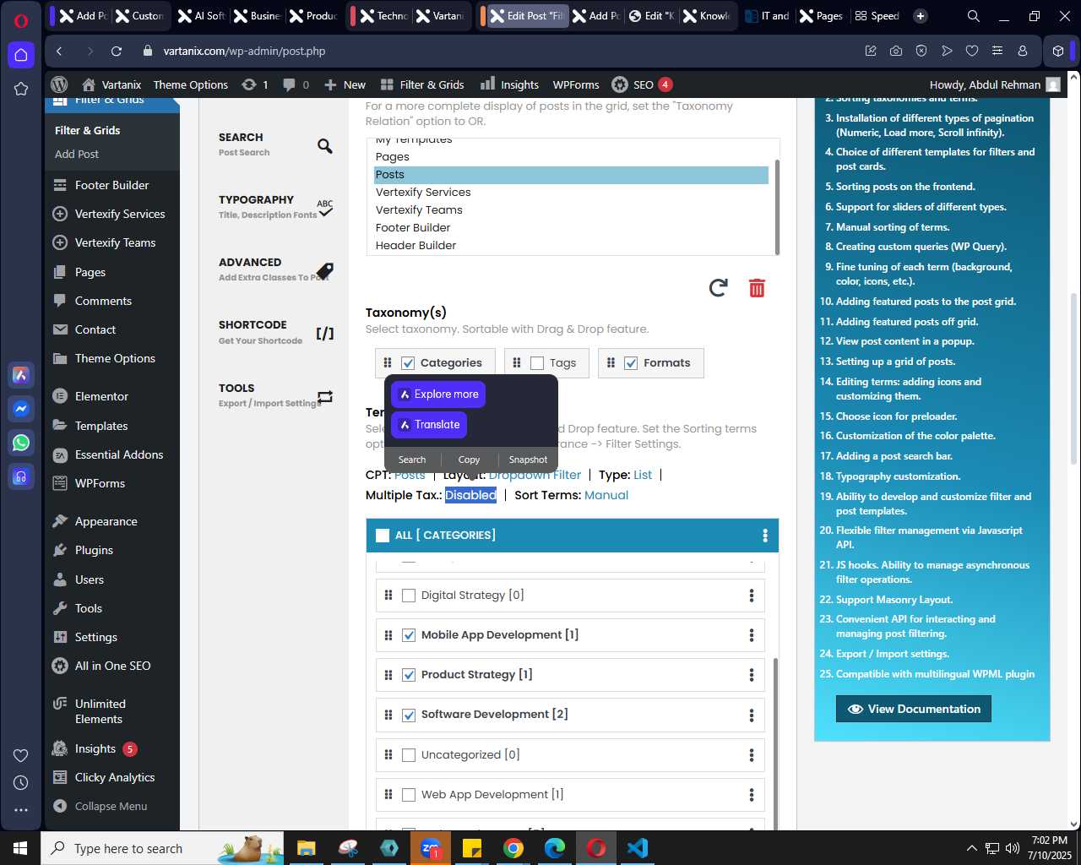Uncheck the Categories taxonomy checkbox
Image resolution: width=1081 pixels, height=865 pixels.
pos(408,363)
